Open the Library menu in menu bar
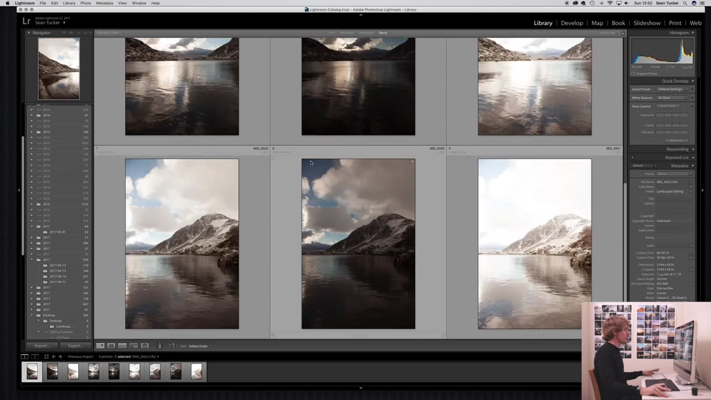Image resolution: width=711 pixels, height=400 pixels. (69, 3)
